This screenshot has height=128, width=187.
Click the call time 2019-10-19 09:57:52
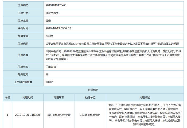point(58,28)
